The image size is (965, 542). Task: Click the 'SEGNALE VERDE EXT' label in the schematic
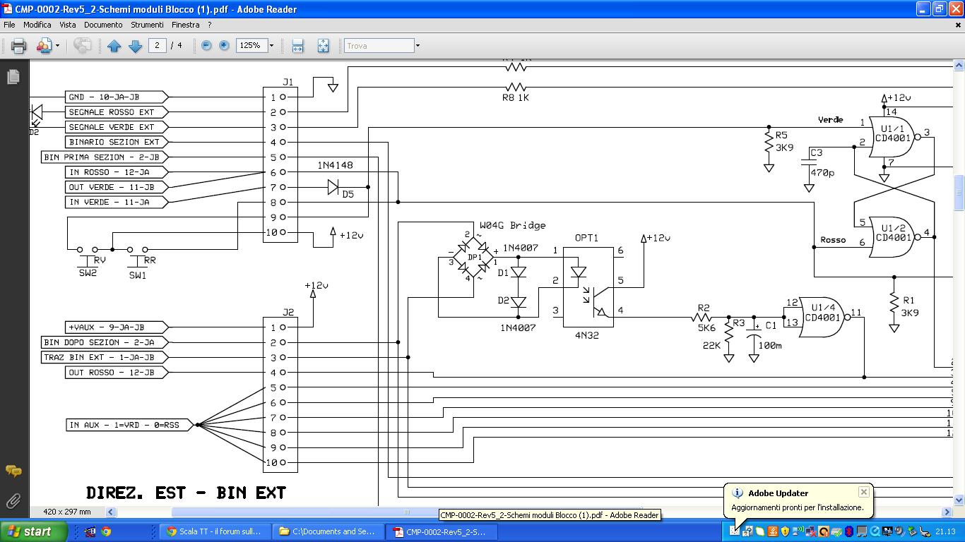coord(111,127)
